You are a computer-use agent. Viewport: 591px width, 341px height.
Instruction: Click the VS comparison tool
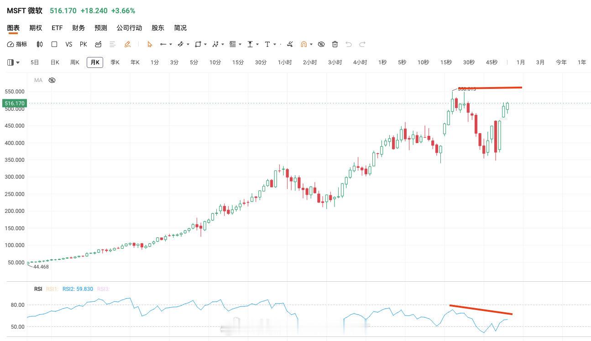click(x=69, y=44)
